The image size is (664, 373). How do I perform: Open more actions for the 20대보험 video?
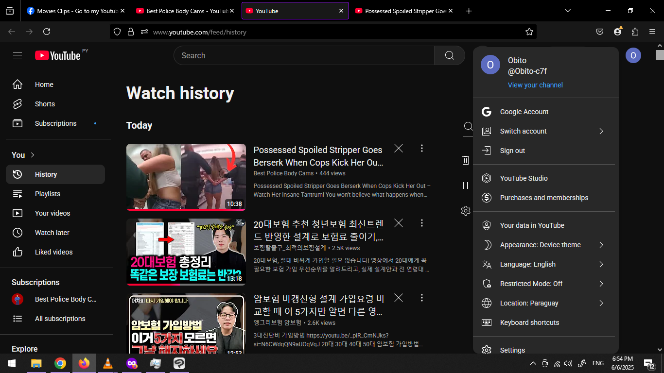pos(422,223)
